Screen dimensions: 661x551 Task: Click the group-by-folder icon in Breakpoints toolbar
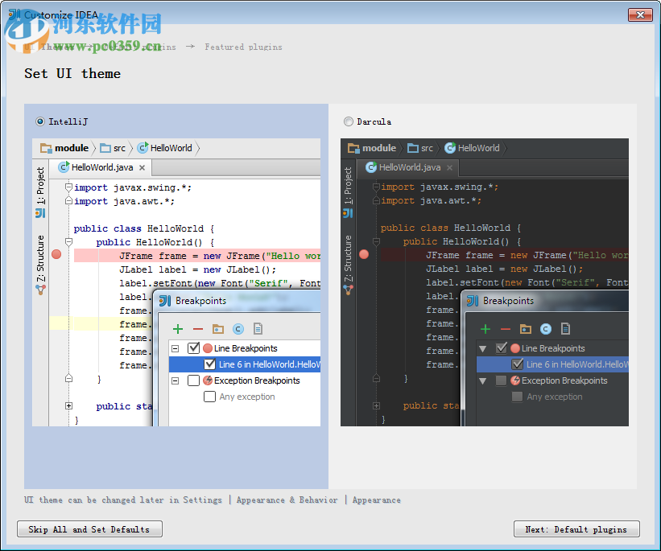[219, 327]
